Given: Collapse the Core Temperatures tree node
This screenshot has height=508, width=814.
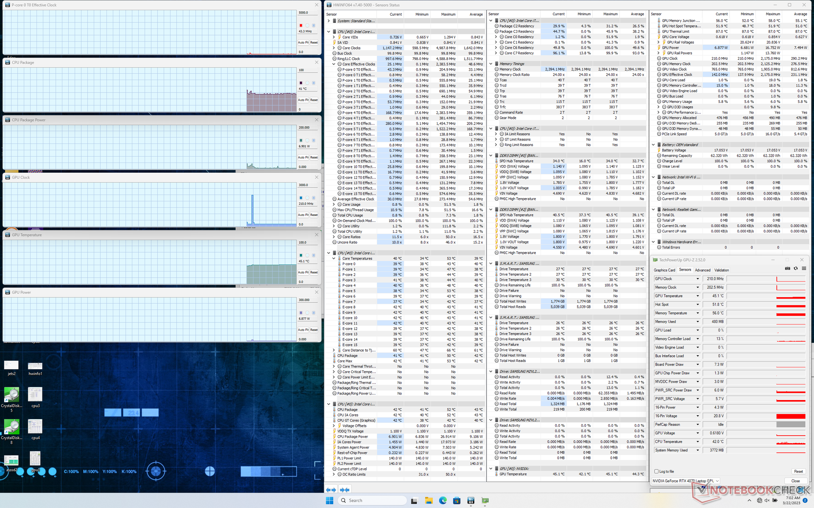Looking at the screenshot, I should tap(334, 259).
